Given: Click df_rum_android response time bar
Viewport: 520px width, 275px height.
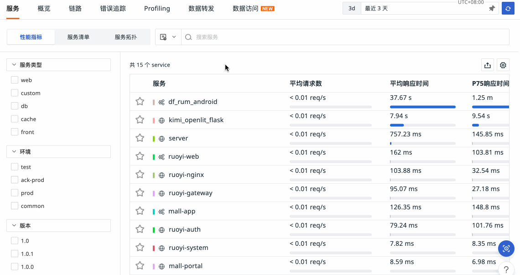Looking at the screenshot, I should [x=423, y=107].
